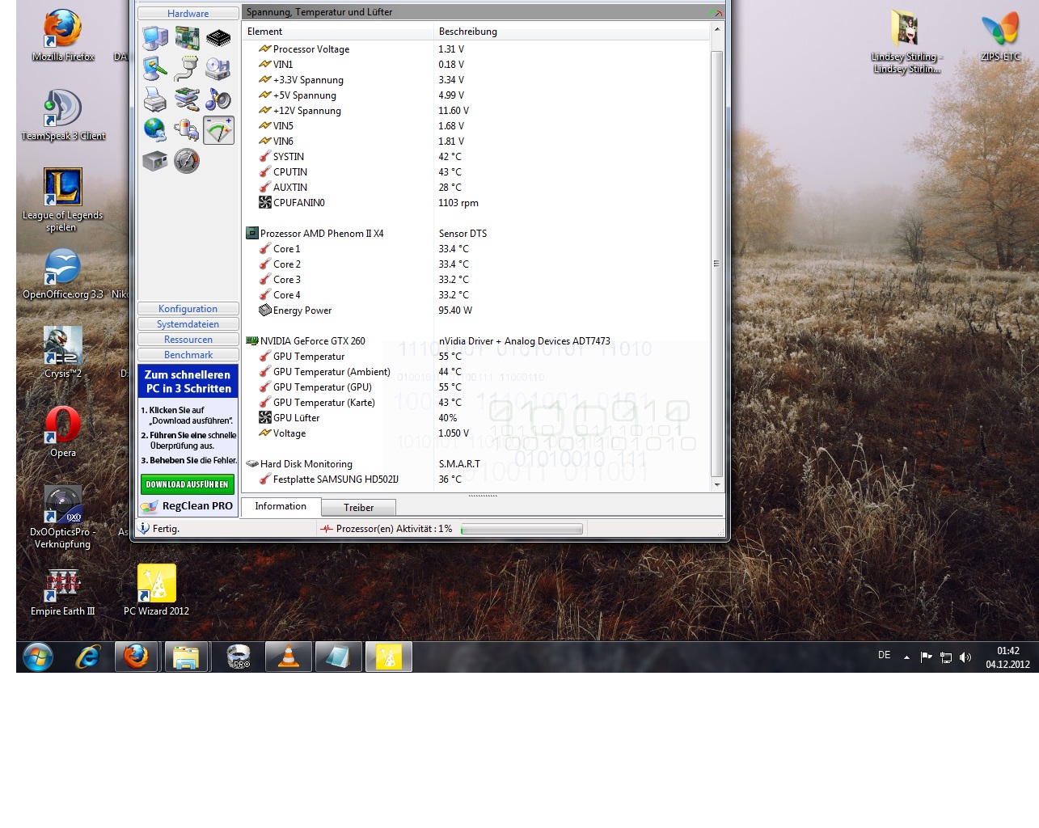Image resolution: width=1039 pixels, height=828 pixels.
Task: Open Windows Start menu orb
Action: click(38, 657)
